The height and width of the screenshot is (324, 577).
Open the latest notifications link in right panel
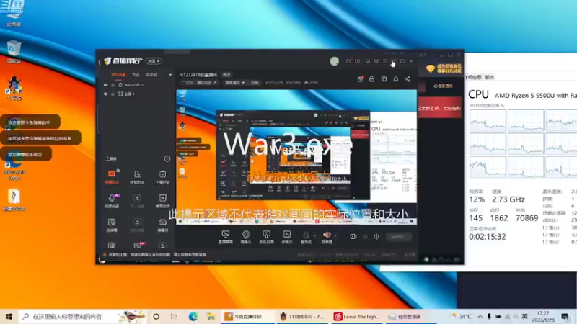(443, 86)
